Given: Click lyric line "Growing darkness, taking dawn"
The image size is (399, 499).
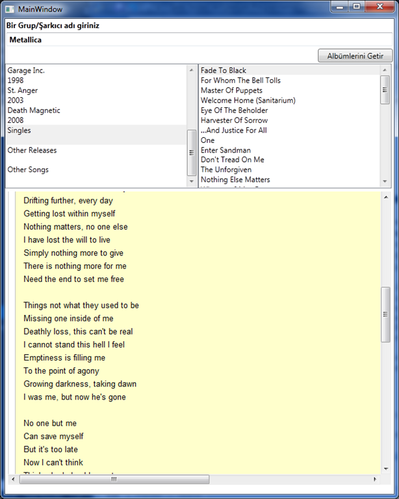Looking at the screenshot, I should [x=80, y=384].
